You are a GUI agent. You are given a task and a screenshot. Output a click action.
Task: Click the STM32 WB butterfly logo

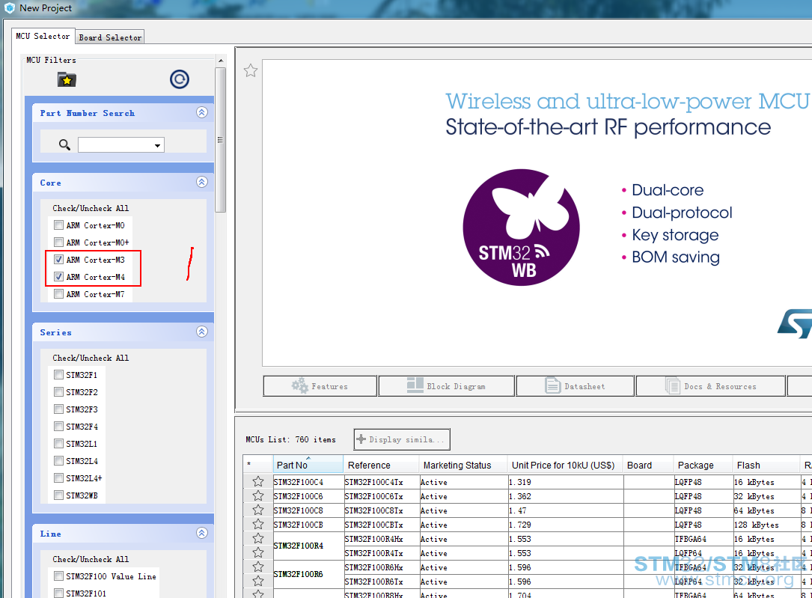(x=521, y=228)
